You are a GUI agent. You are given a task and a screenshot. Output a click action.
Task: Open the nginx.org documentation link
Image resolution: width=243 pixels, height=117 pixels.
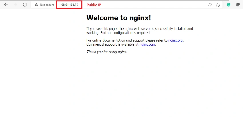176,40
